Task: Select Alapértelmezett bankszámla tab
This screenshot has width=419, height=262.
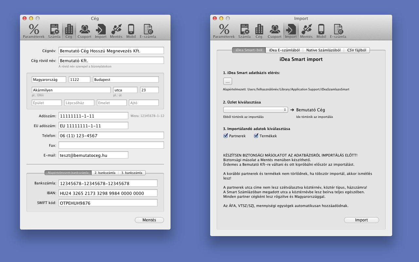Action: click(68, 173)
